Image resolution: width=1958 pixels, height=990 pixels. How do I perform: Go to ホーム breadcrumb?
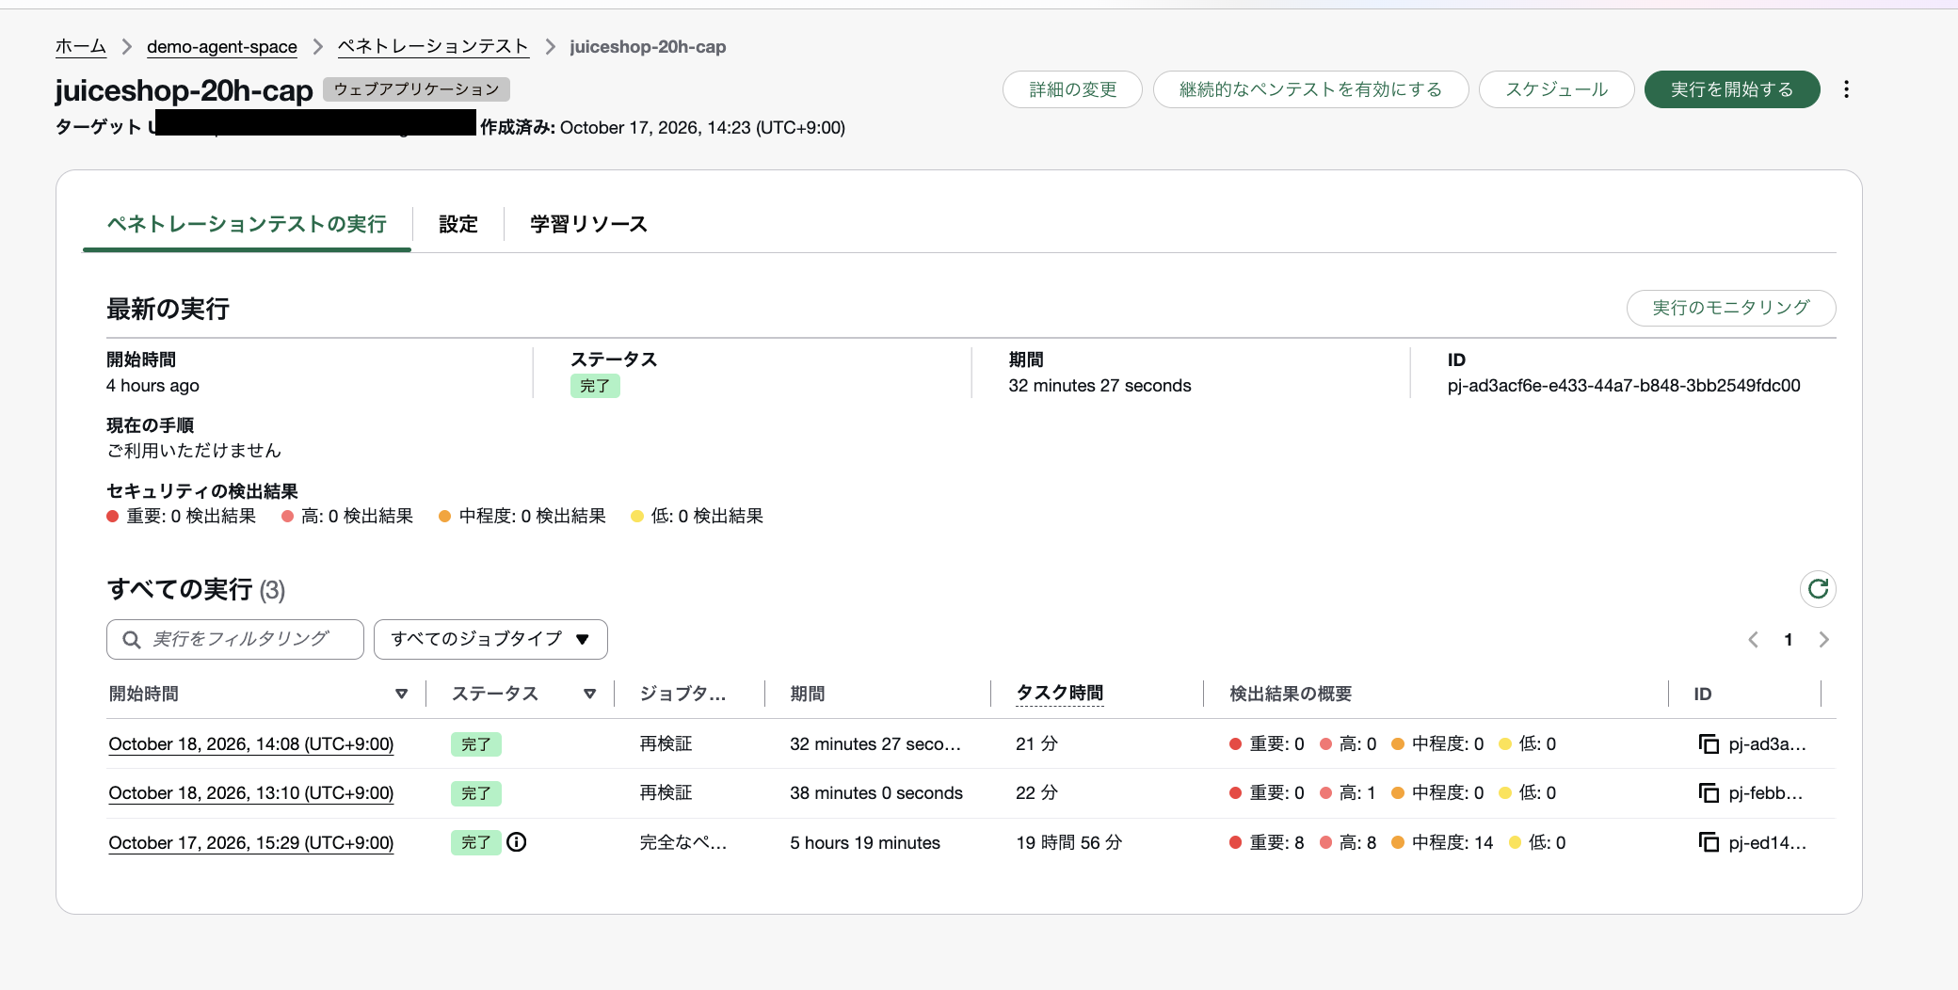[80, 46]
